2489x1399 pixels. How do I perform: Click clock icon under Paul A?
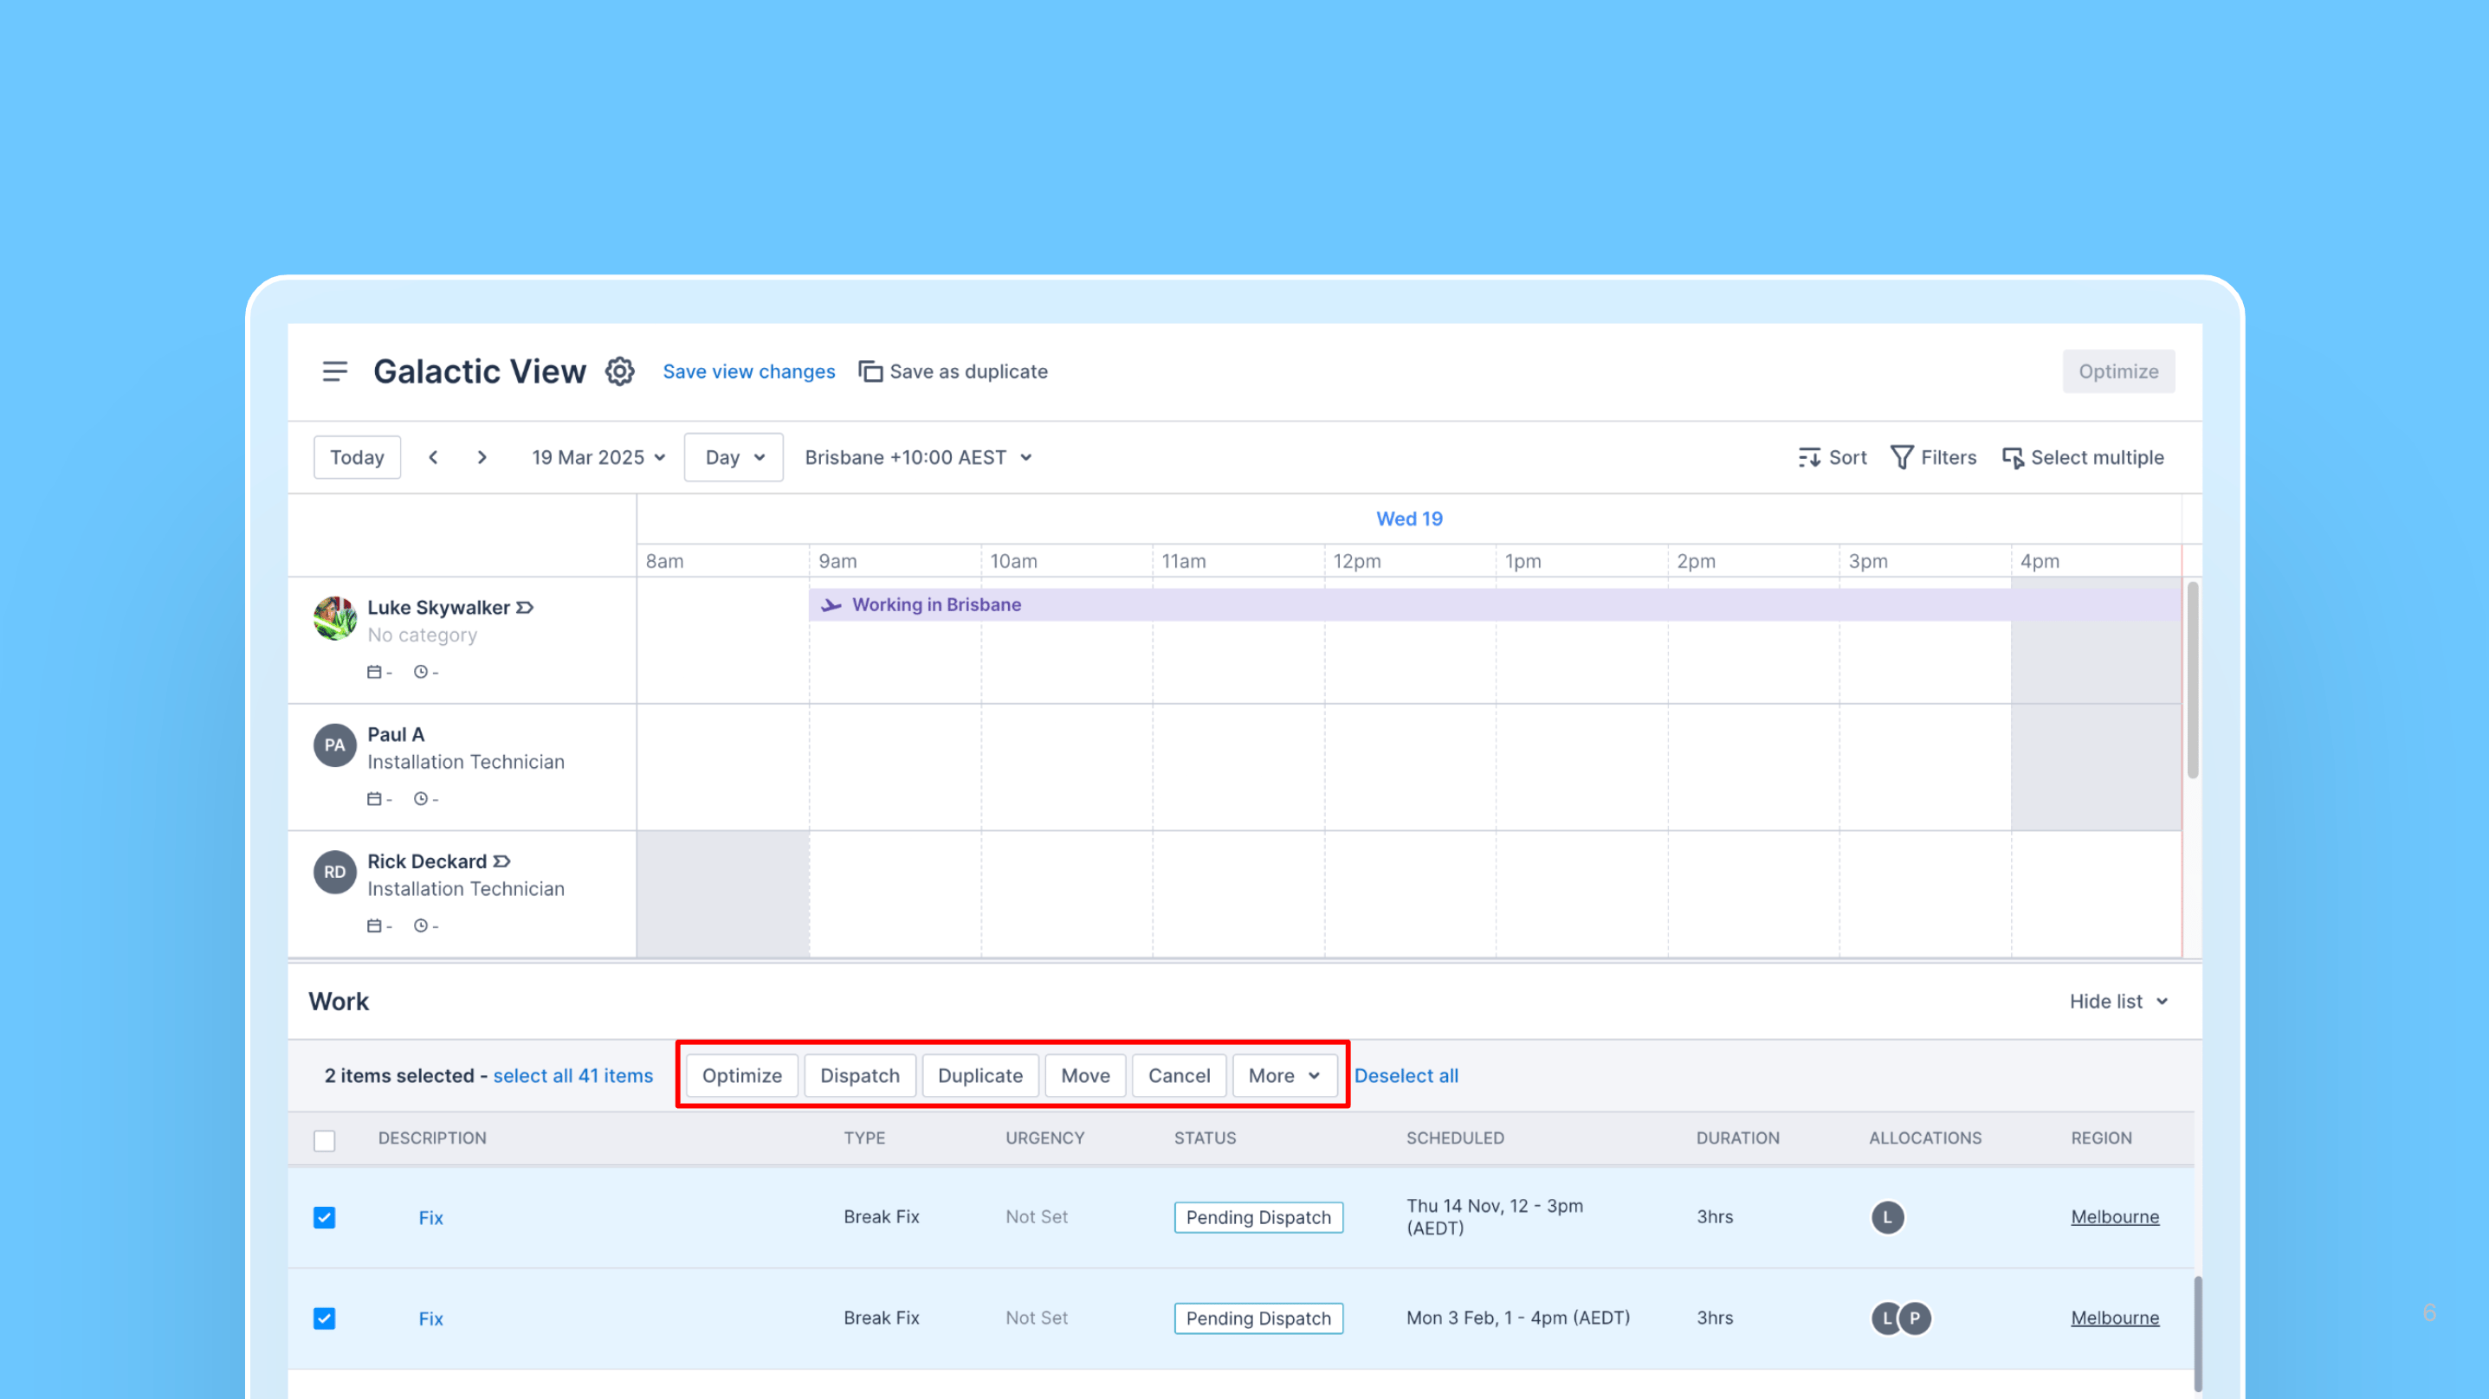pyautogui.click(x=420, y=799)
